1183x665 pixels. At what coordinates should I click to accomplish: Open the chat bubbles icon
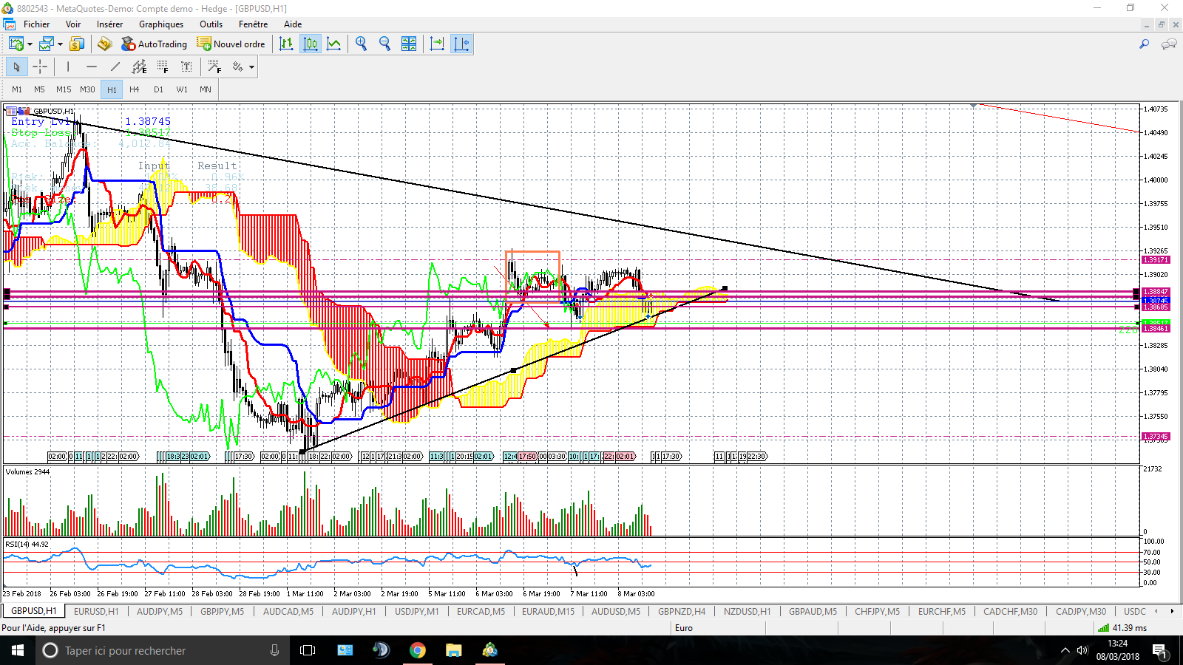point(1169,44)
